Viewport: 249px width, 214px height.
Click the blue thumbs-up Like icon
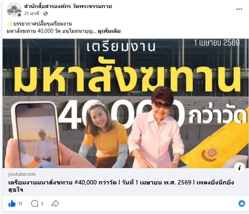click(x=12, y=203)
